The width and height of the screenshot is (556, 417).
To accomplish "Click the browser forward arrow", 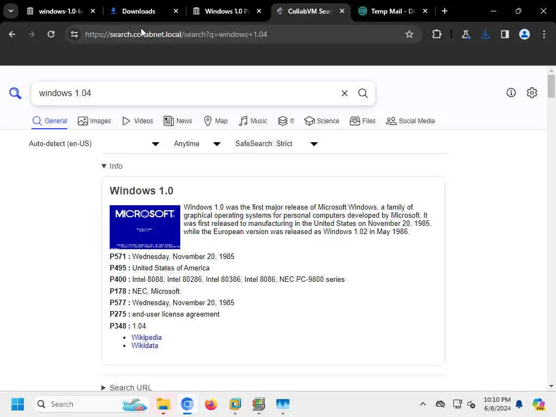I will click(x=31, y=34).
